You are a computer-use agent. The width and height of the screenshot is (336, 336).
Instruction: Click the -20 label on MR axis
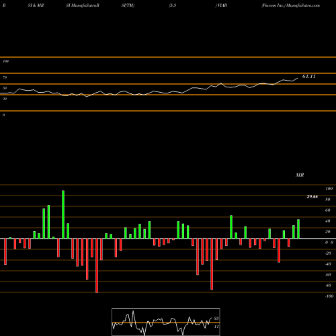coord(328,253)
